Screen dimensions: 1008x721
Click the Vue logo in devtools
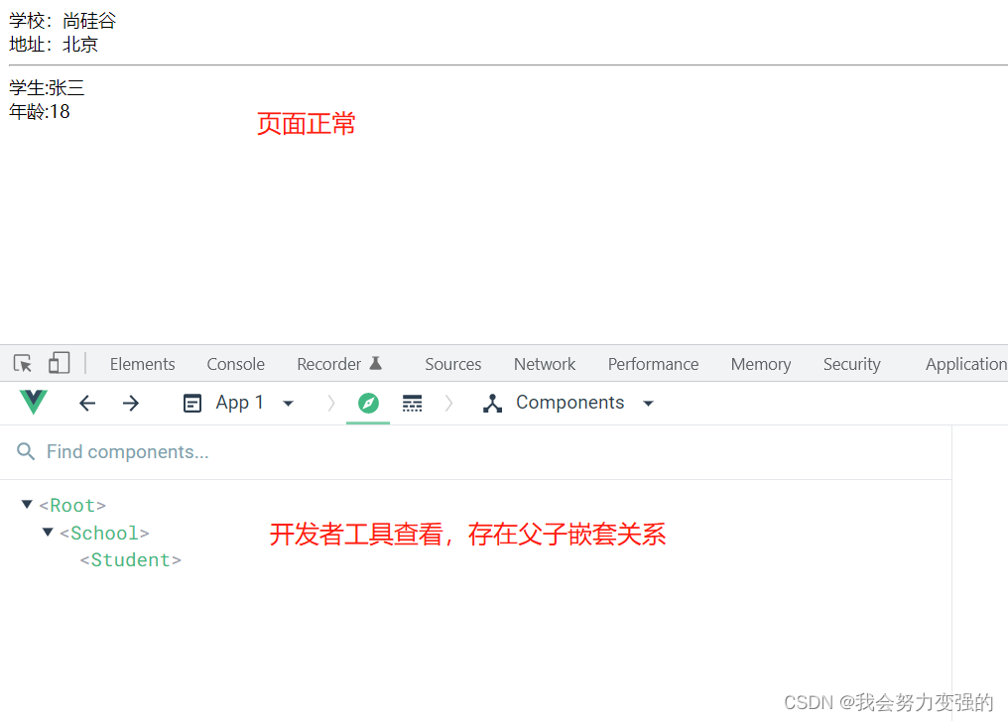33,403
